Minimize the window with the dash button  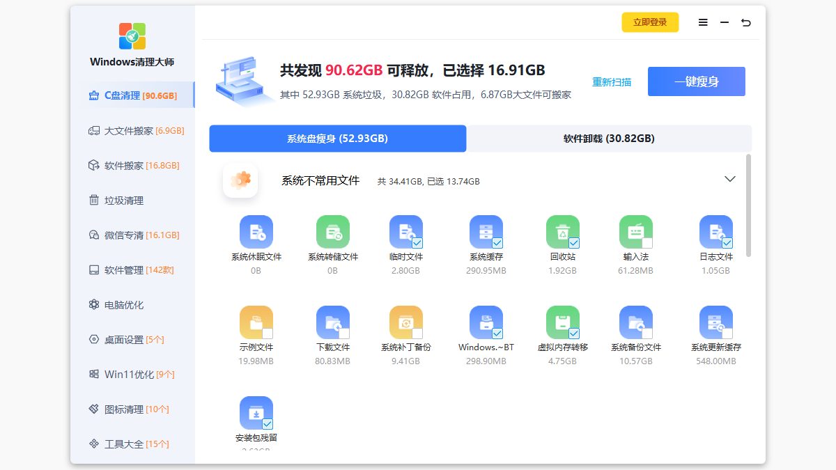(x=725, y=23)
